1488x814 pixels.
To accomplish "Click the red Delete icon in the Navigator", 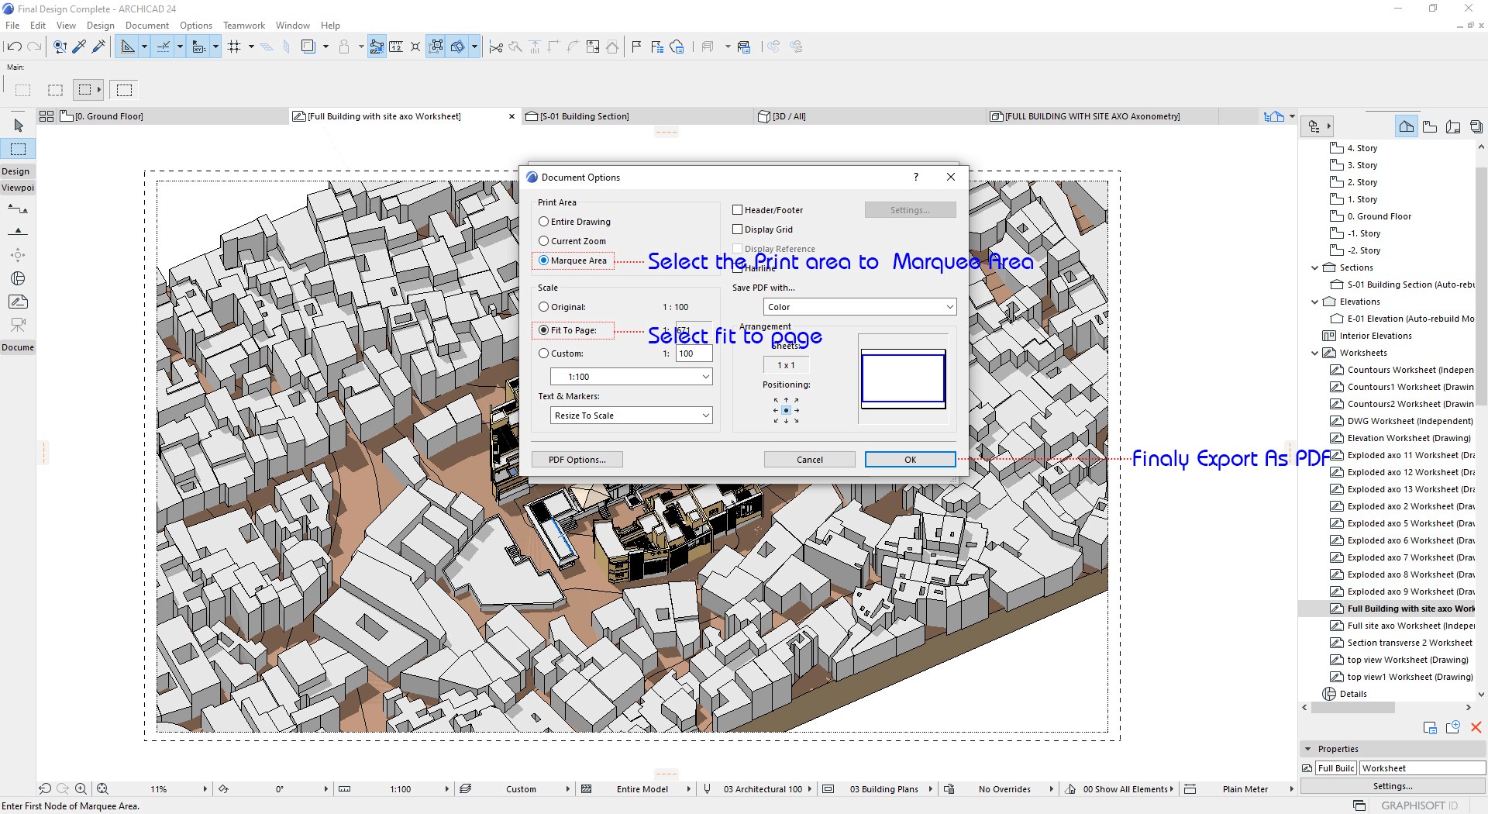I will click(1476, 727).
